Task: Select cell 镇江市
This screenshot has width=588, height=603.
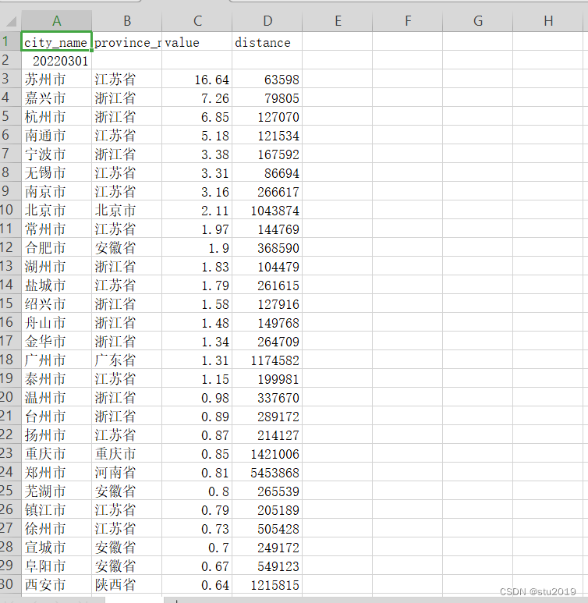Action: click(x=56, y=509)
